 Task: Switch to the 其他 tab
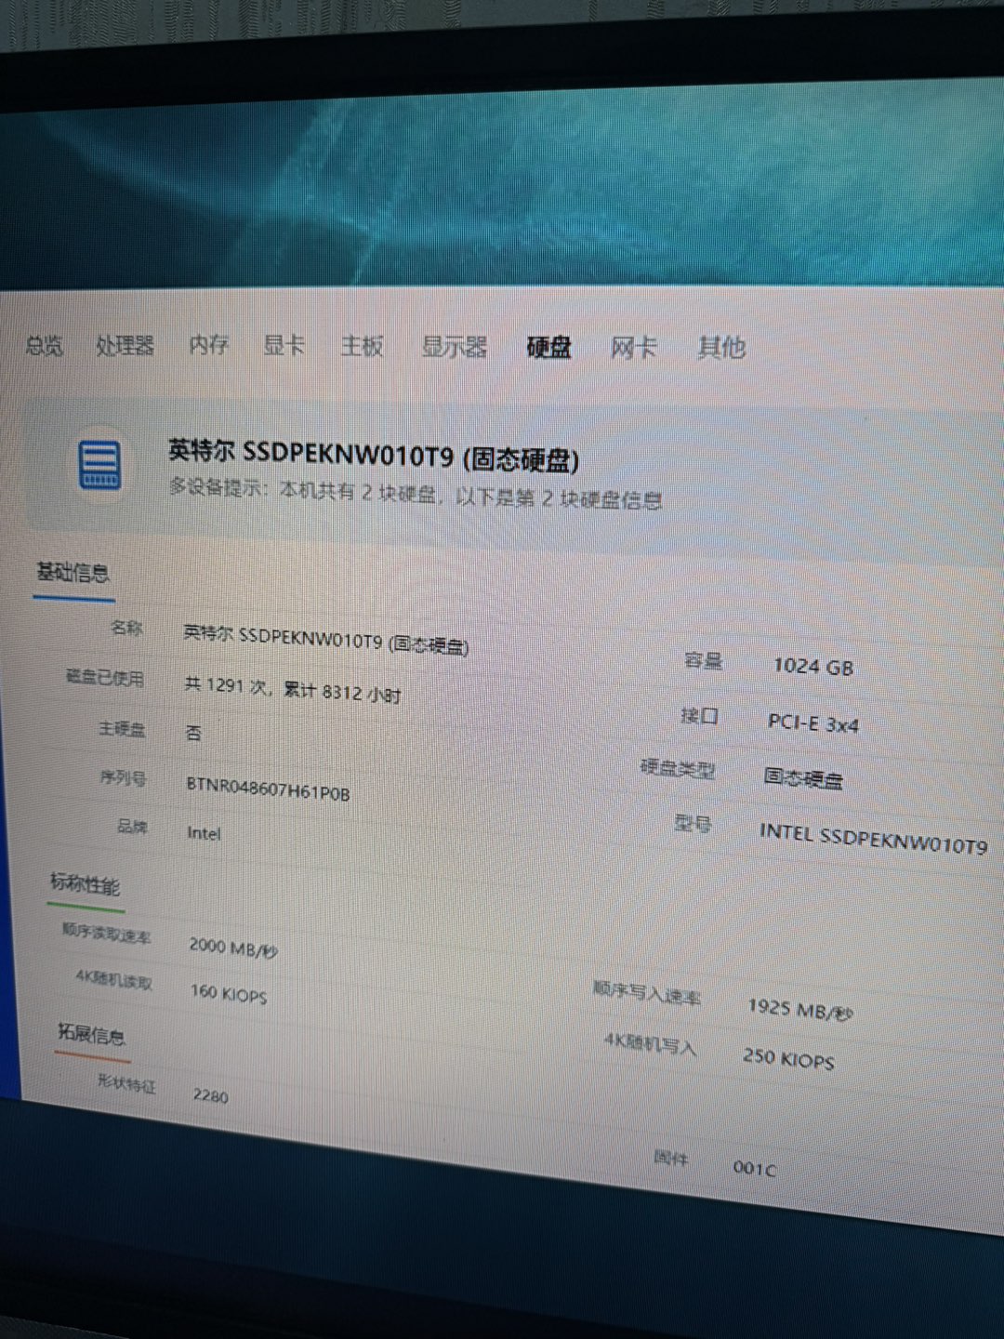721,347
